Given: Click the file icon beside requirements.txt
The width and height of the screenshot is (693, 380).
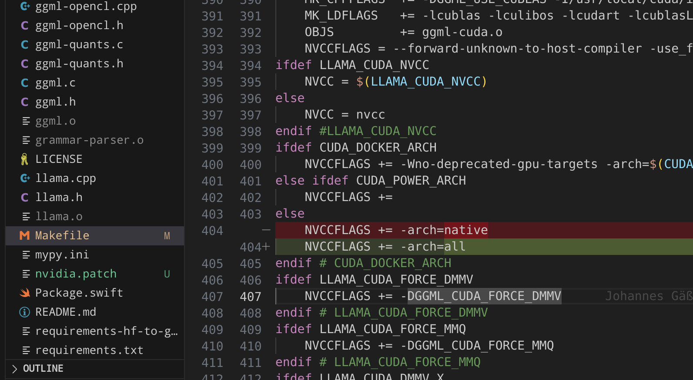Looking at the screenshot, I should 26,350.
